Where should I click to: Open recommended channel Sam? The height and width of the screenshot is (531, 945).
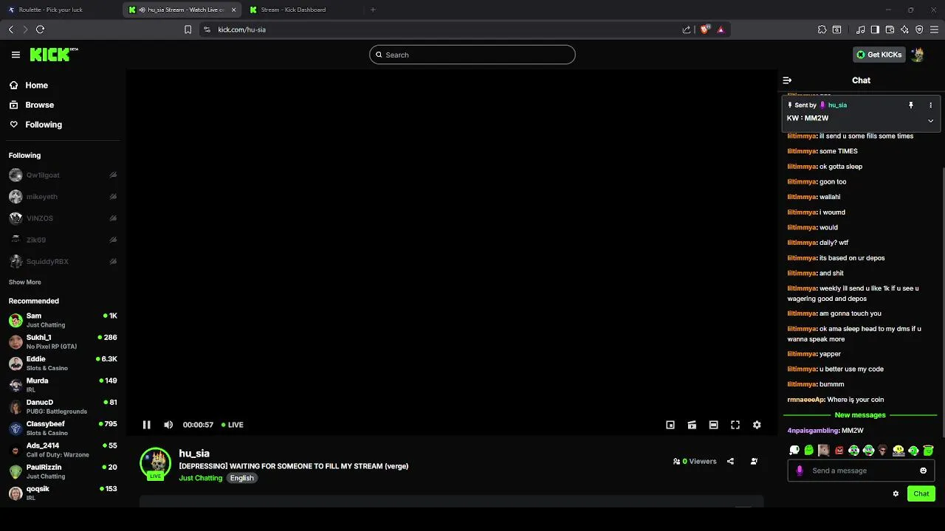click(63, 320)
